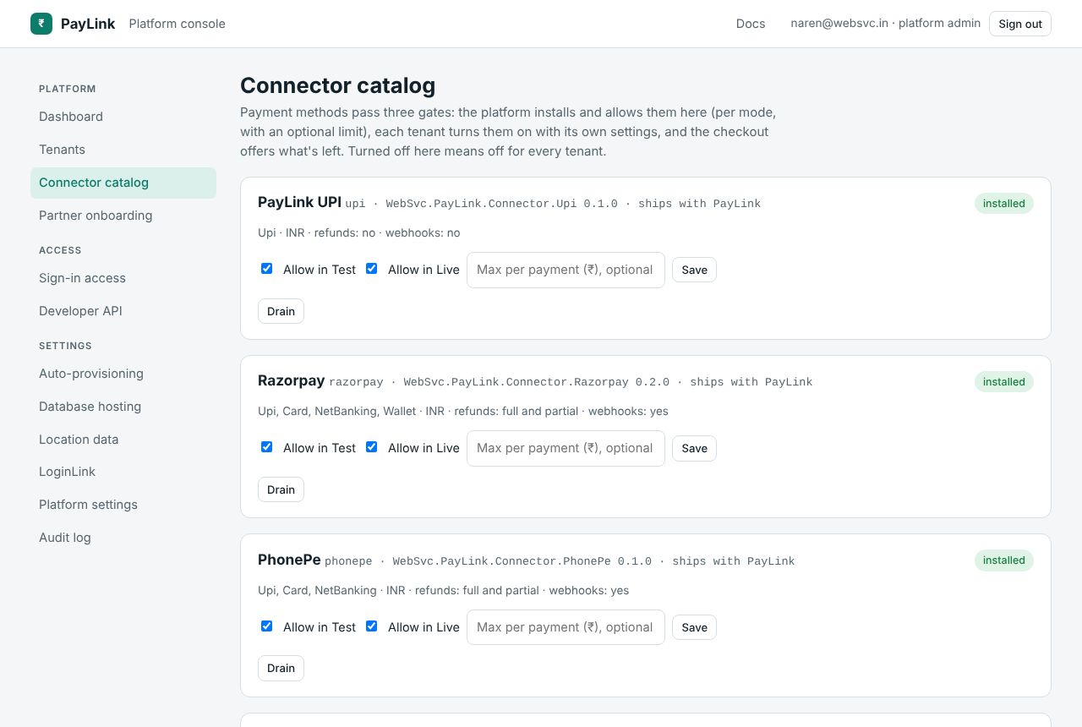Click installed badge on PayLink UPI card
The height and width of the screenshot is (727, 1082).
1003,204
